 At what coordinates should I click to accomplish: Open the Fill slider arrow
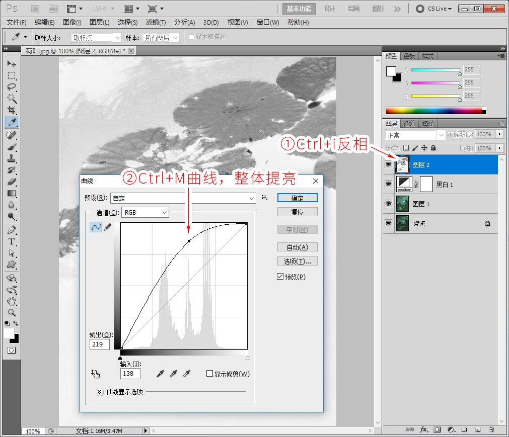[500, 148]
